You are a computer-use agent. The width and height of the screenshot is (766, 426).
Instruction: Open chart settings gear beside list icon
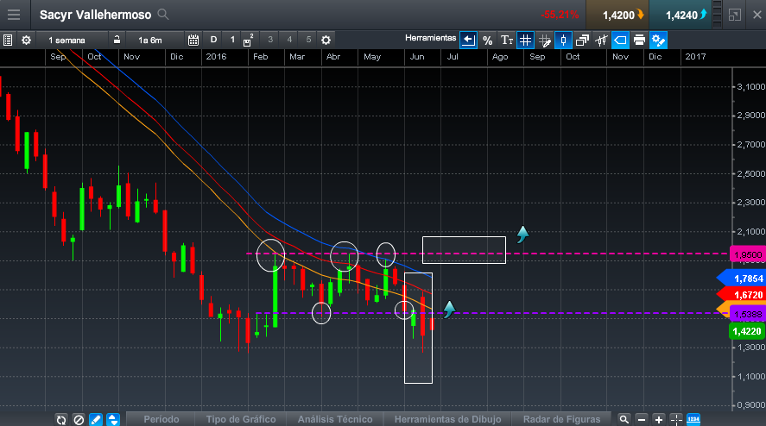point(27,40)
